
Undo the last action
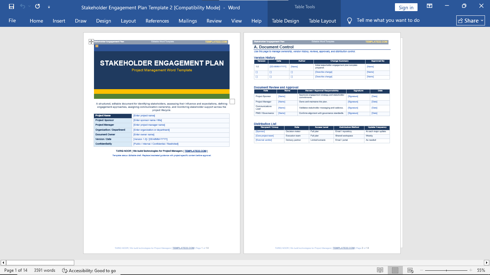click(x=23, y=6)
